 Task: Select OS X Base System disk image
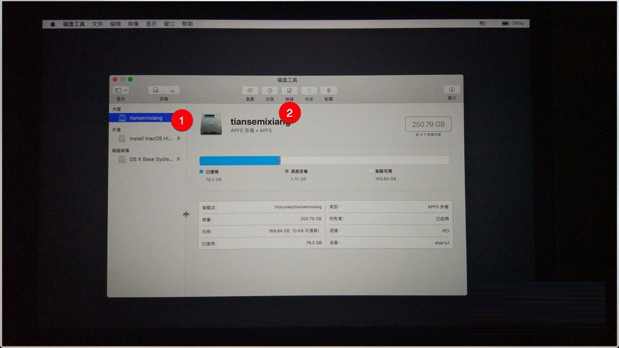coord(150,159)
